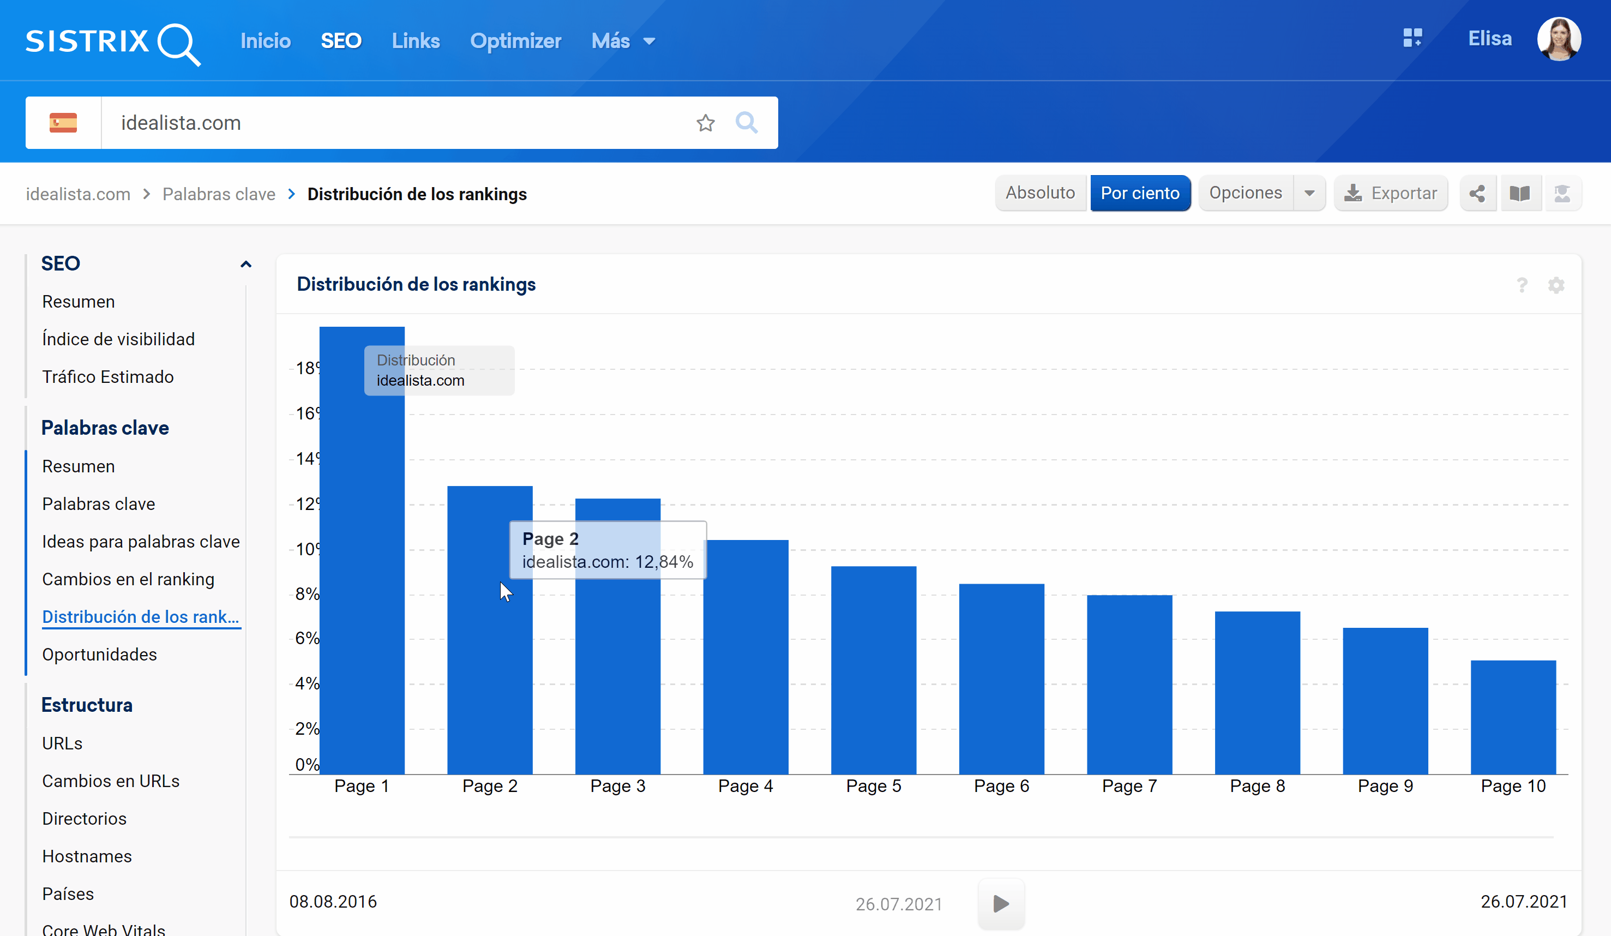This screenshot has width=1611, height=936.
Task: Select the Por ciento view
Action: point(1140,193)
